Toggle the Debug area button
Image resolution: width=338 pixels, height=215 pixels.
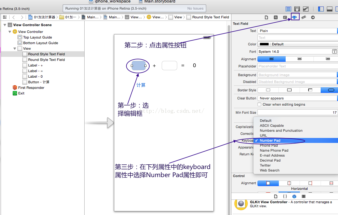click(330, 9)
